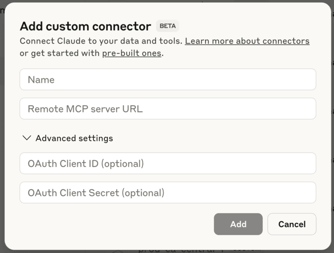This screenshot has width=334, height=253.
Task: Click the '(optional)' hint in Client Secret field
Action: pyautogui.click(x=143, y=192)
